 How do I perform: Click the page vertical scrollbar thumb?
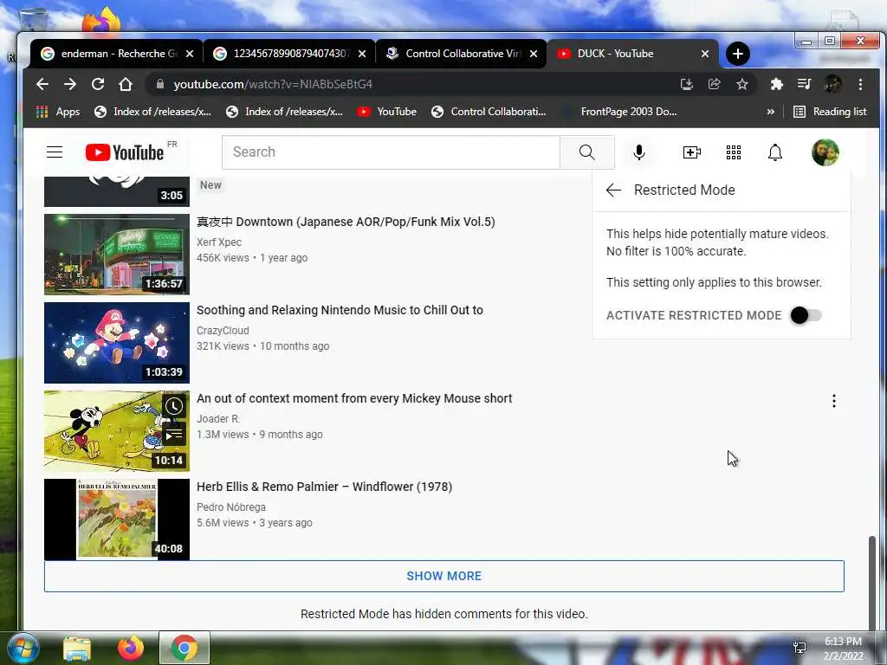click(x=872, y=583)
